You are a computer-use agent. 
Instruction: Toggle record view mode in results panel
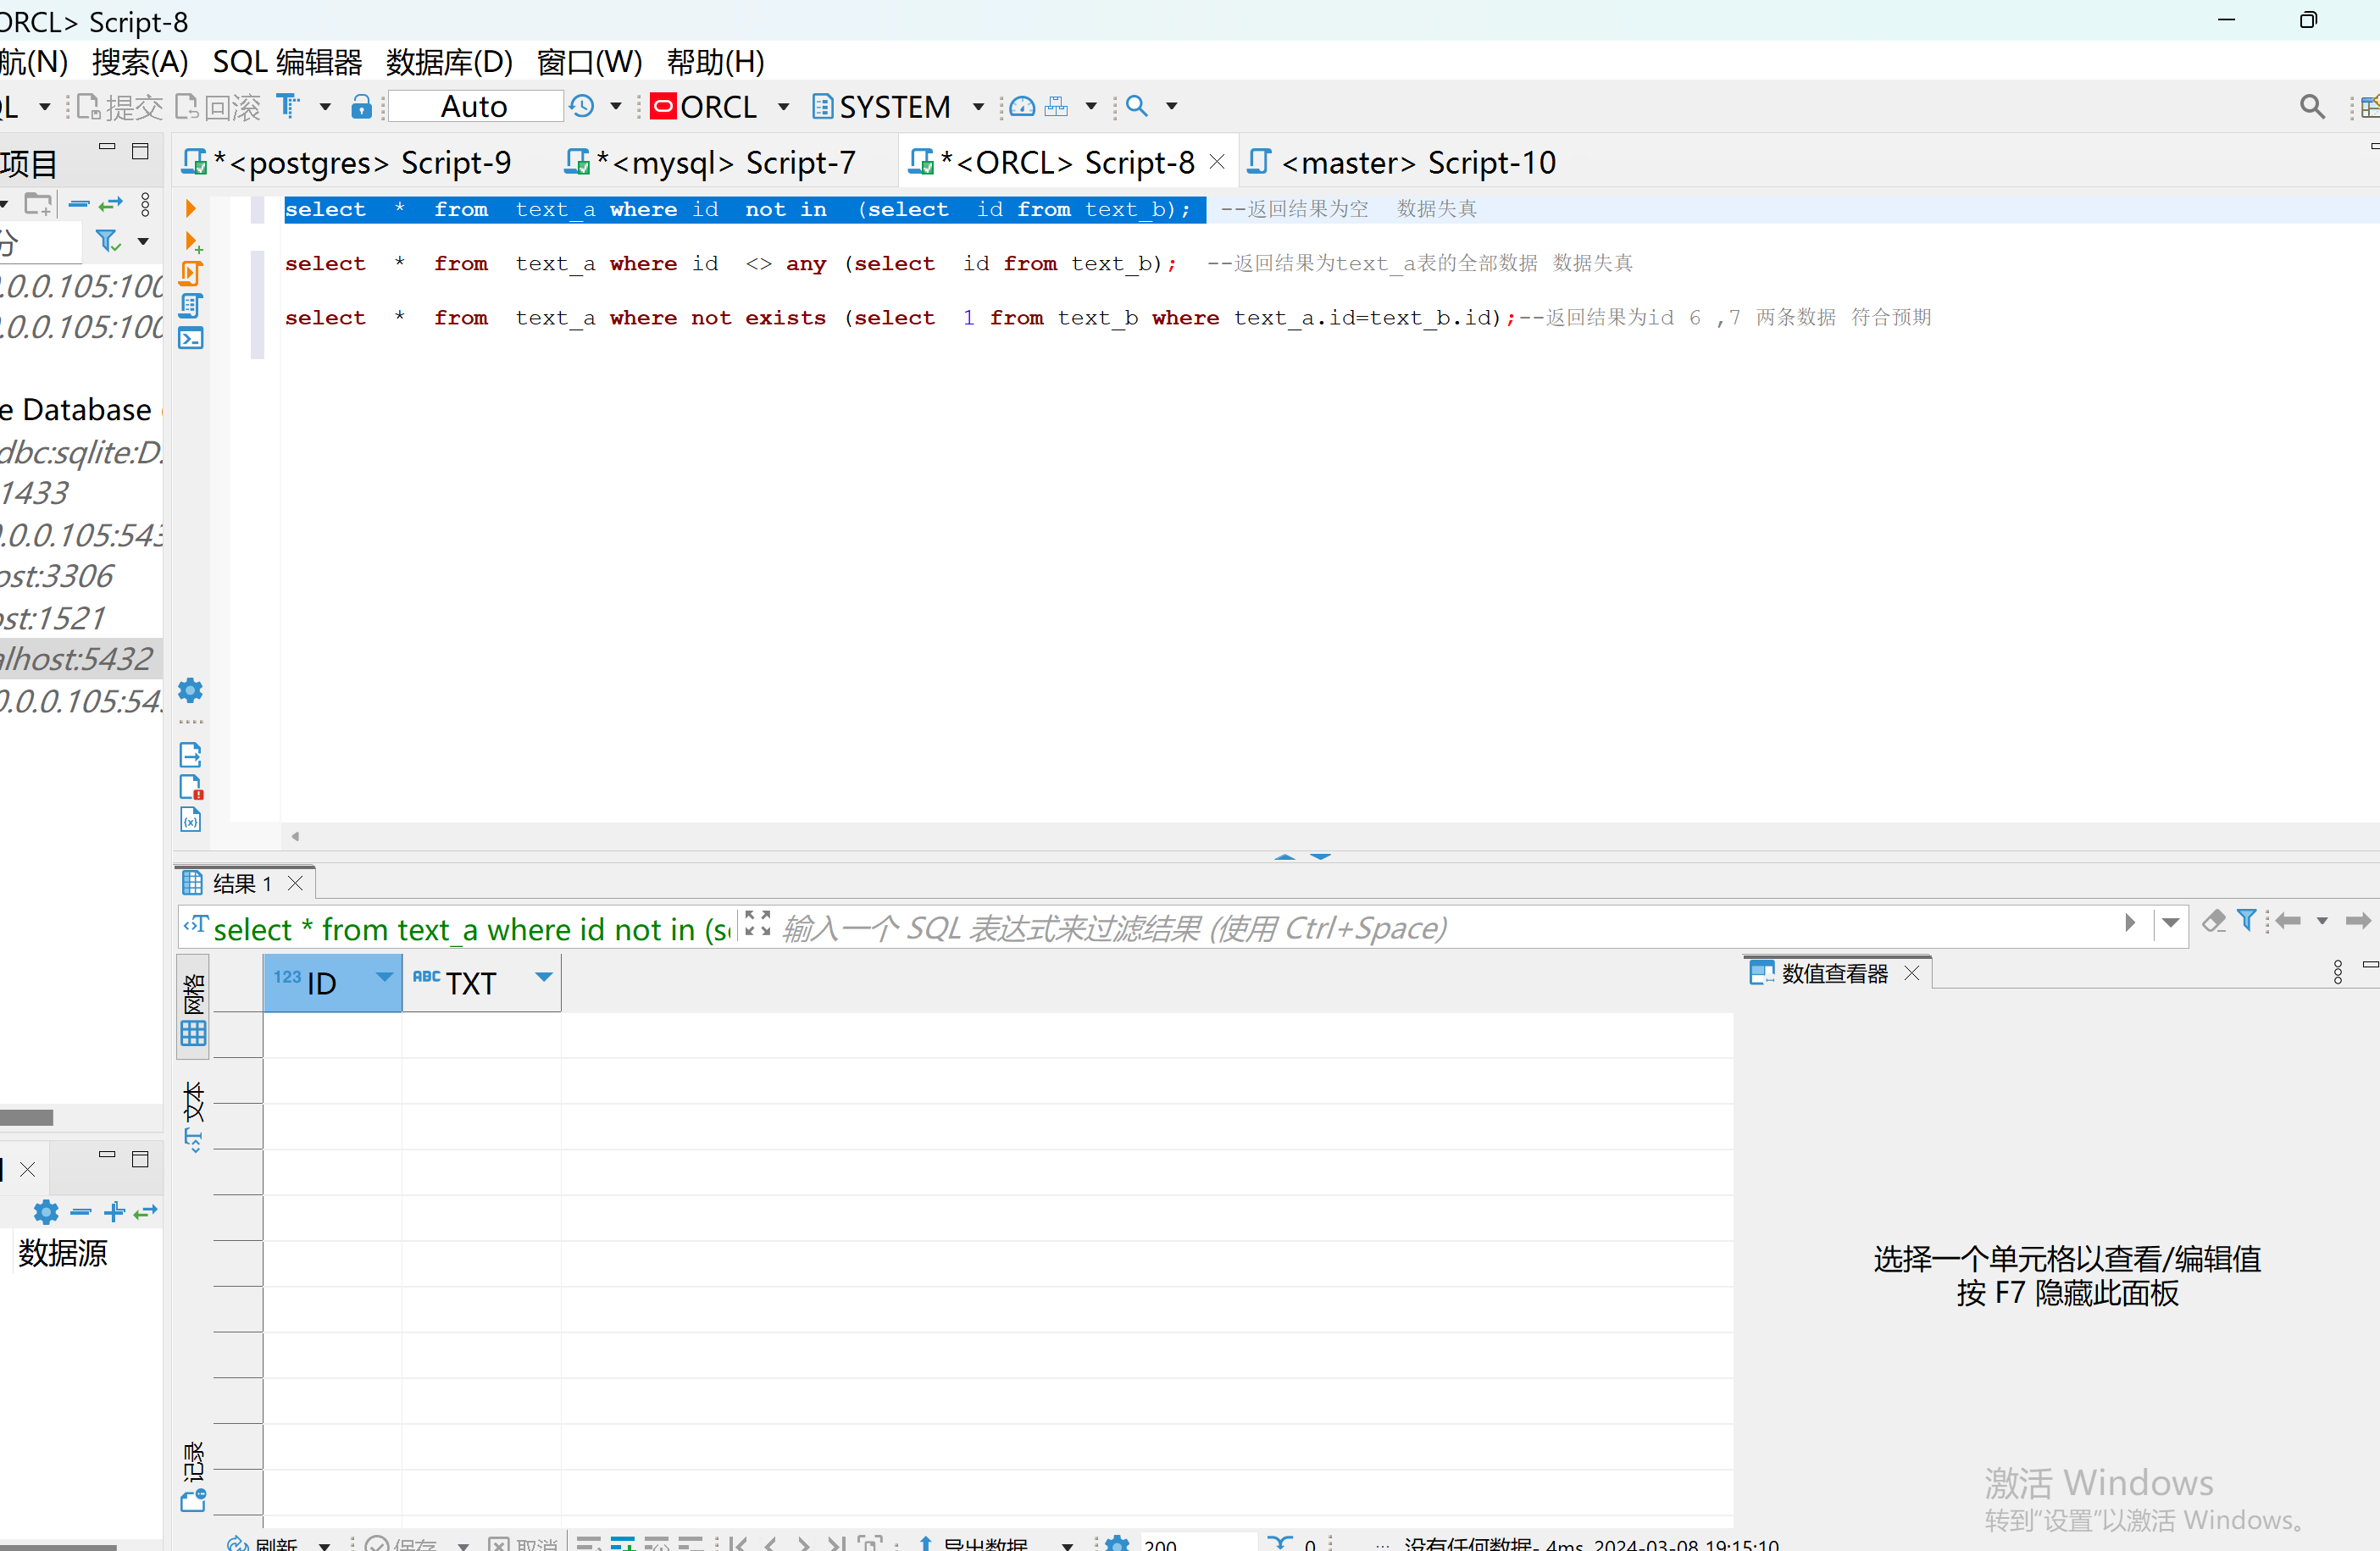coord(193,1475)
